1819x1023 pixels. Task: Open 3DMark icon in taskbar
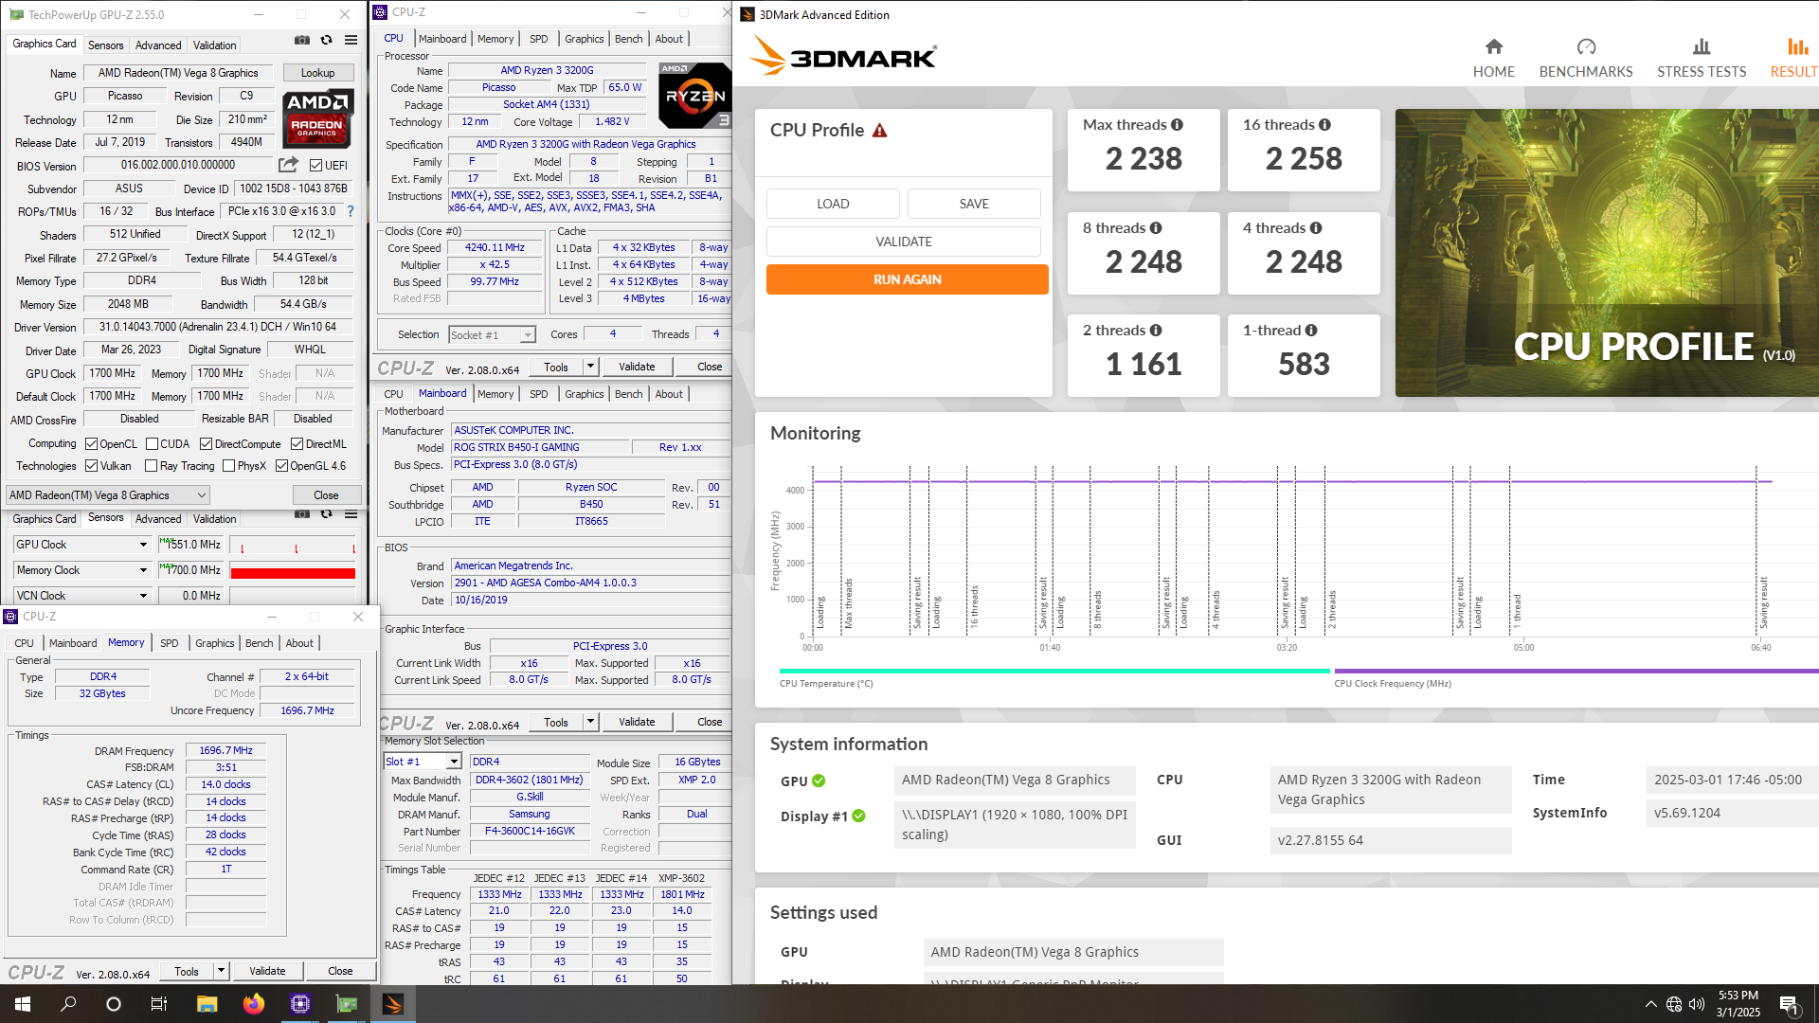pyautogui.click(x=393, y=1004)
